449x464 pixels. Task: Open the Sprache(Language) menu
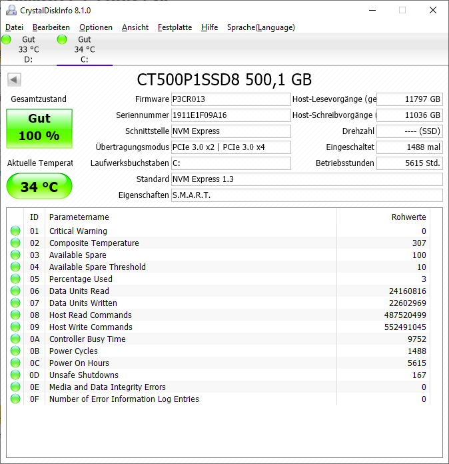pyautogui.click(x=261, y=27)
